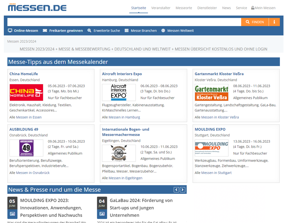Click the Online-Messen monitor icon
The width and height of the screenshot is (288, 223).
(x=10, y=31)
